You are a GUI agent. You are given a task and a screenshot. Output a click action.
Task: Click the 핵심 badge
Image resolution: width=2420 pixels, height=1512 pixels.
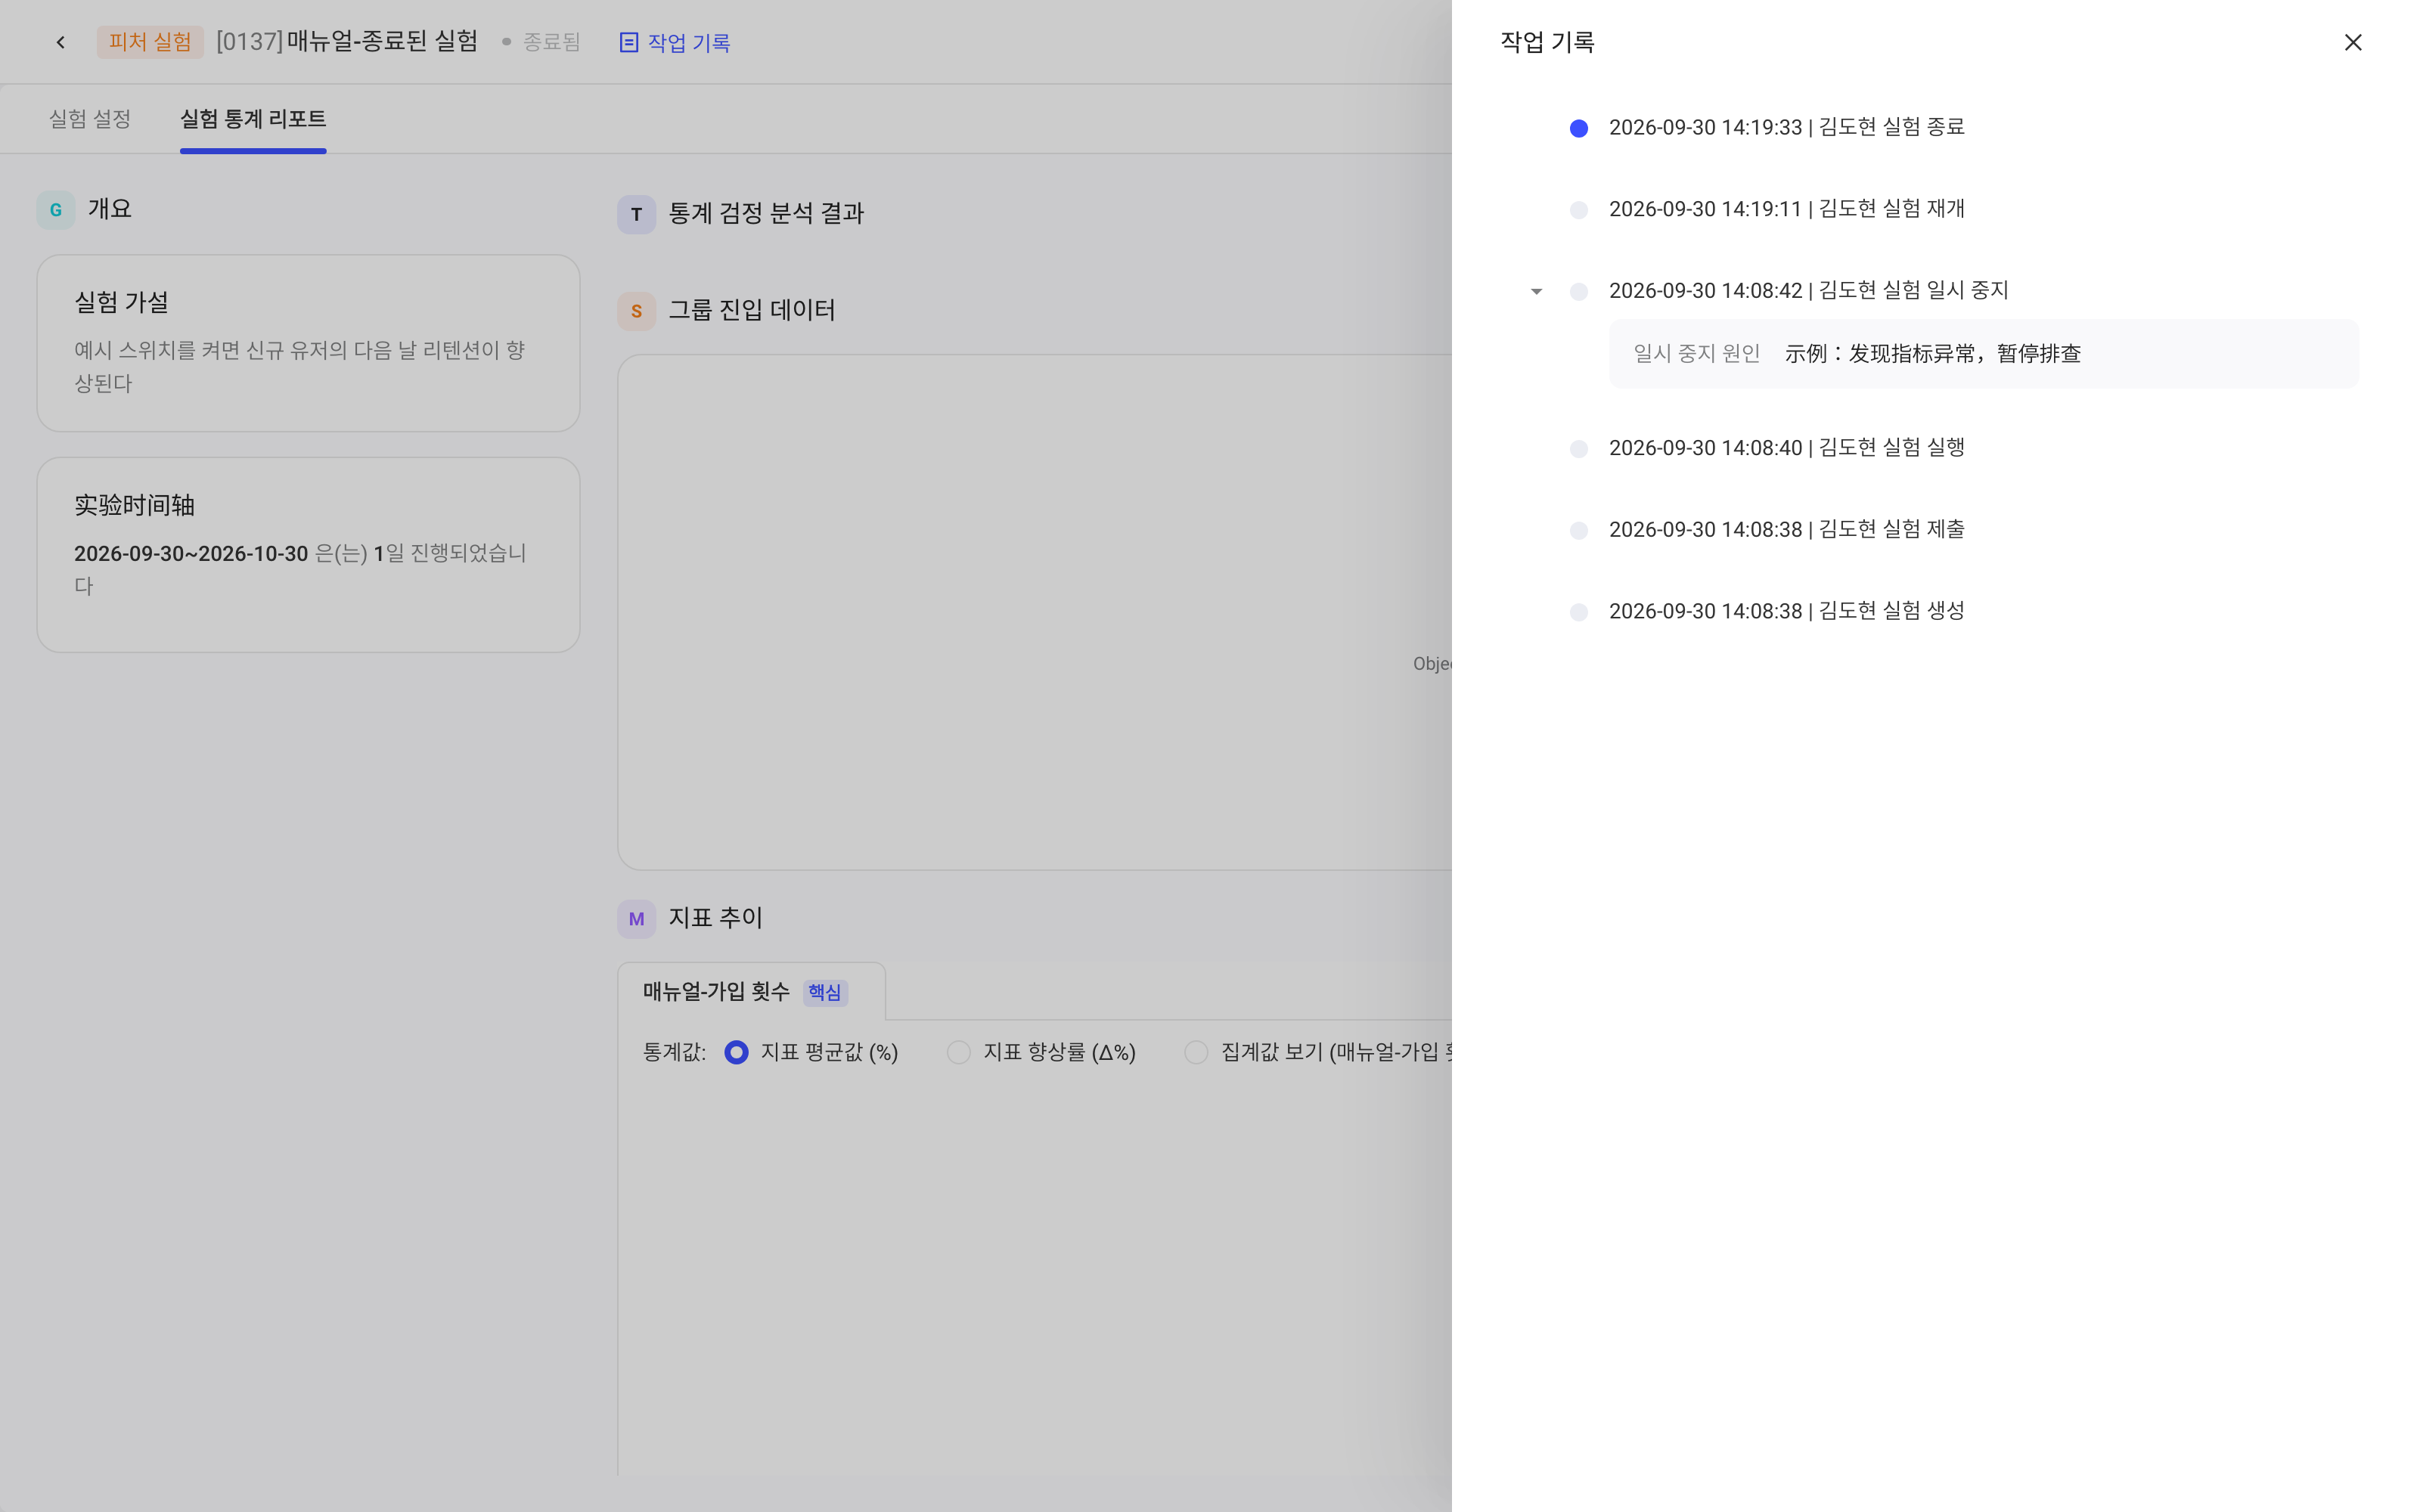coord(825,992)
